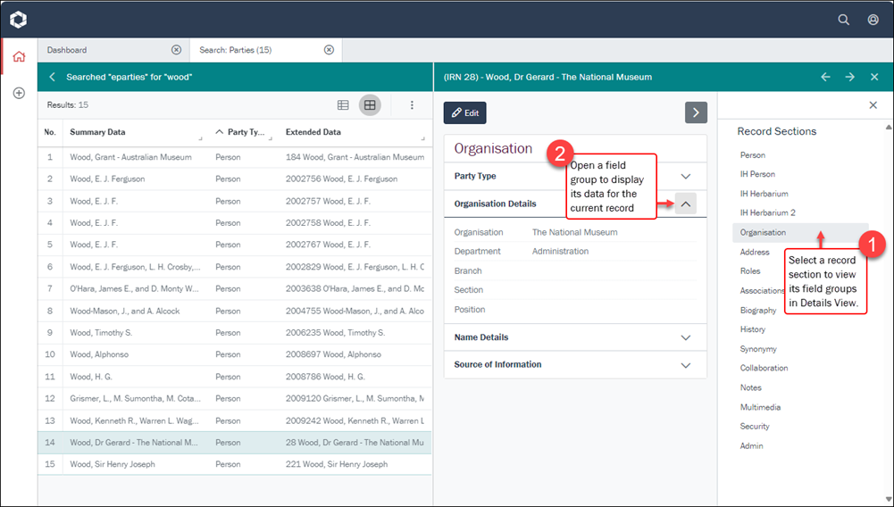Open the results more options menu
Viewport: 894px width, 507px height.
(412, 105)
